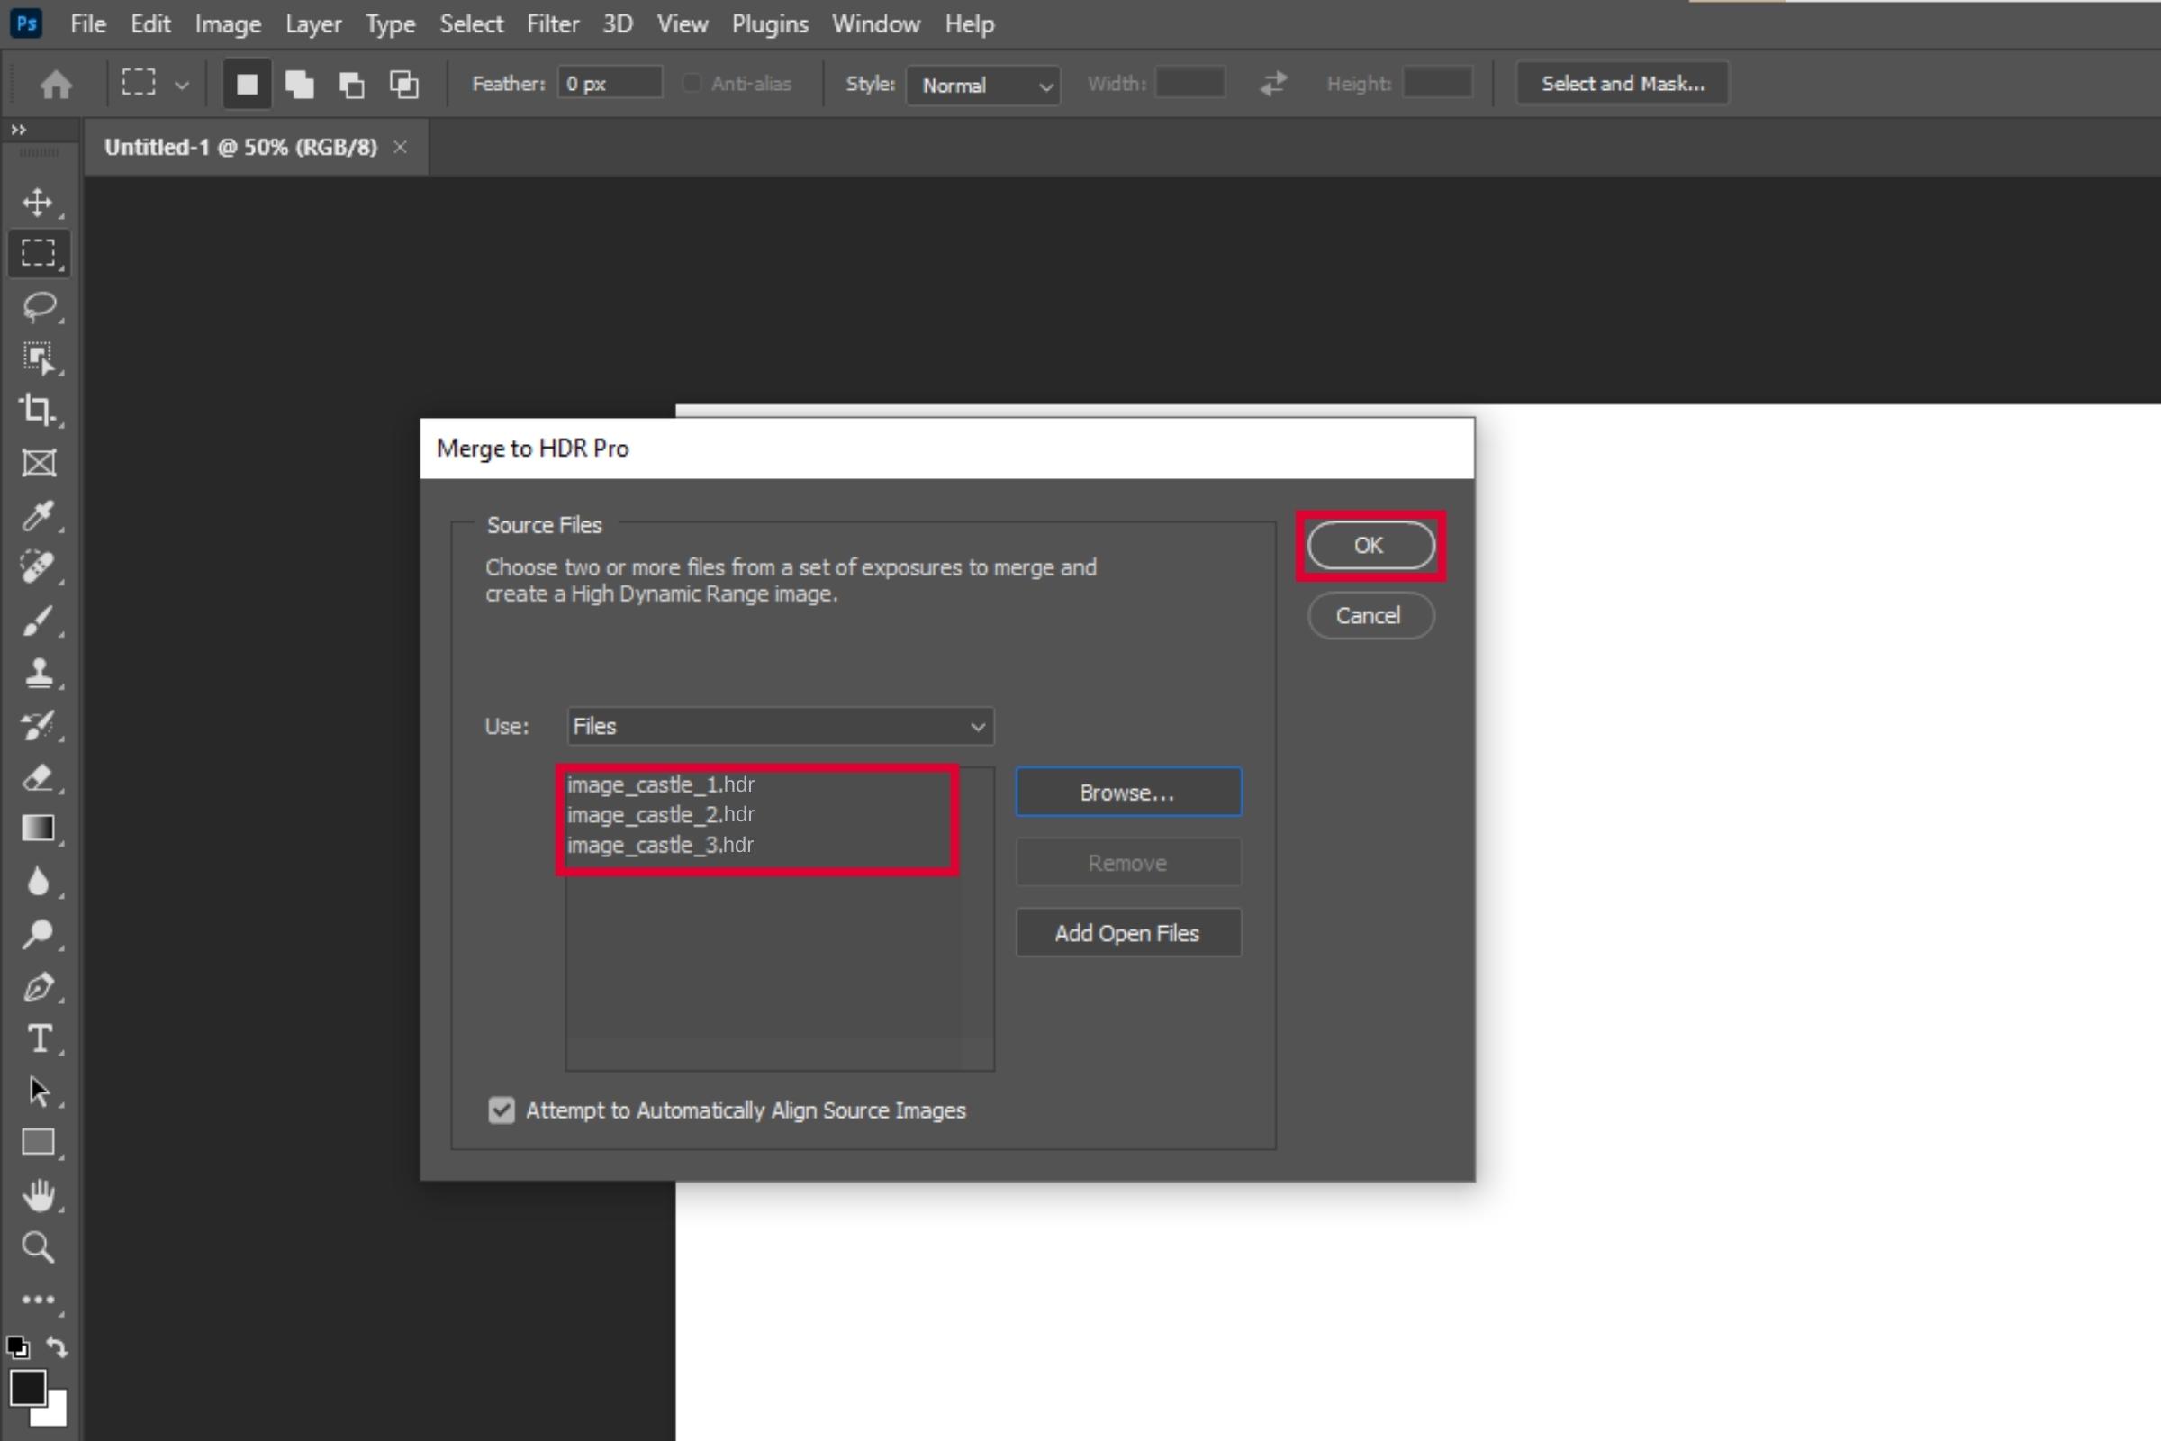Switch to the Untitled-1 document tab
The width and height of the screenshot is (2161, 1441).
pos(240,146)
